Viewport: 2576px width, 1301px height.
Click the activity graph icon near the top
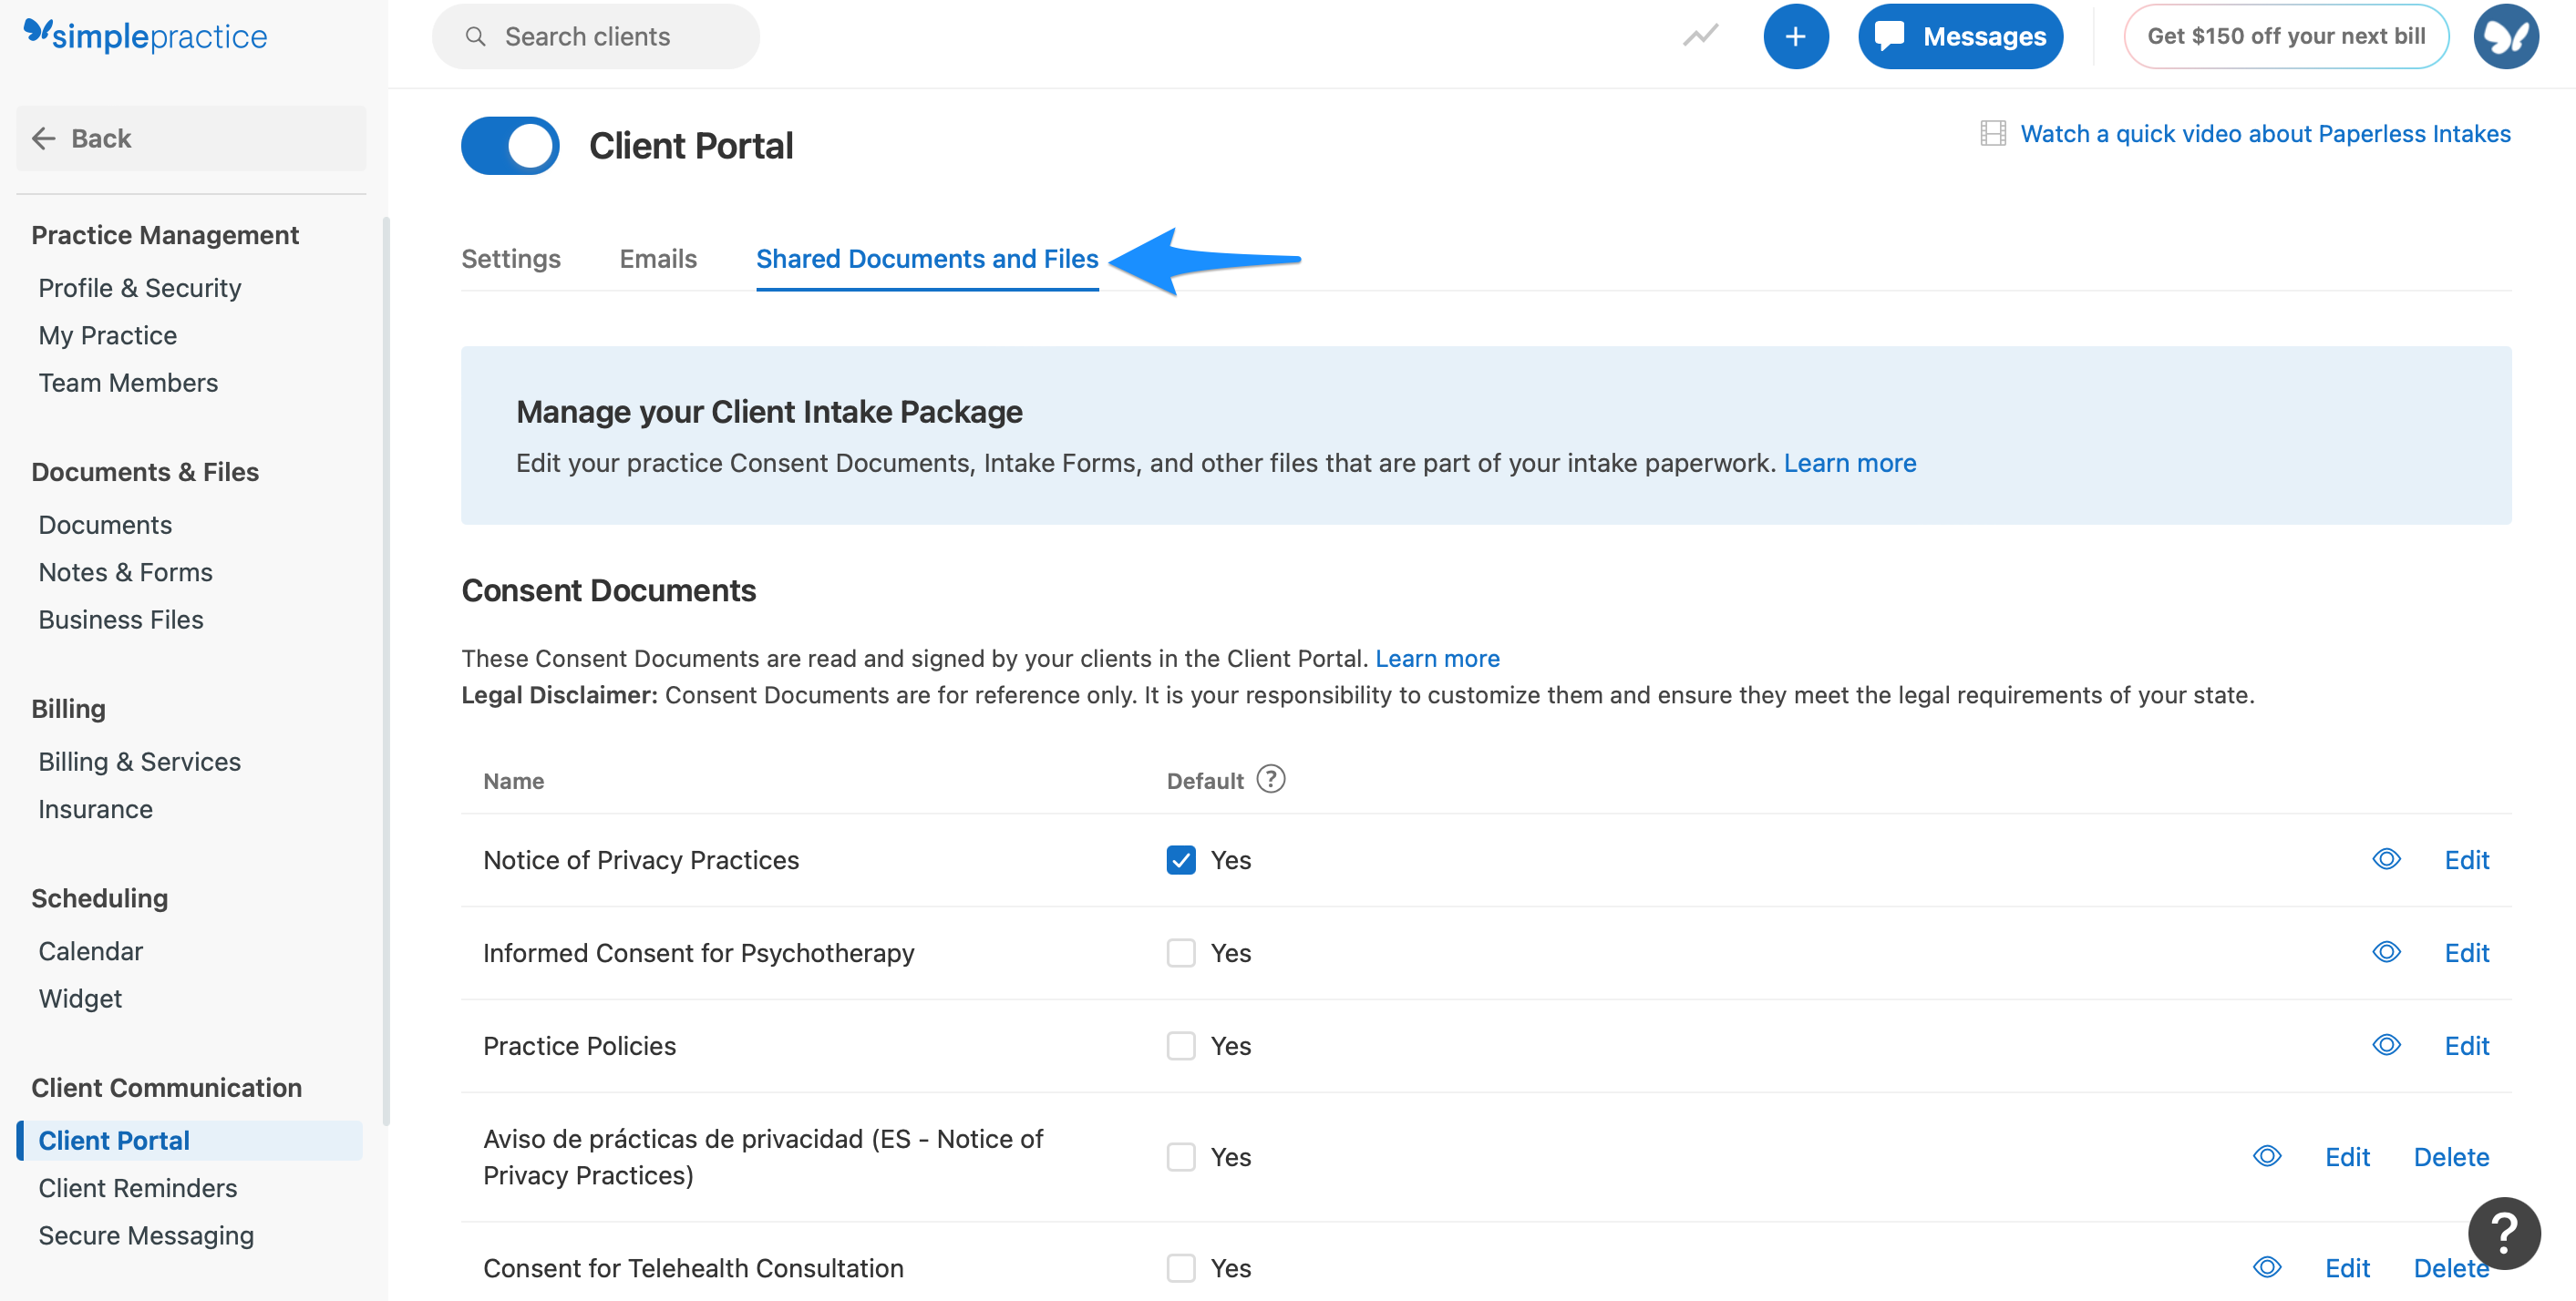coord(1700,35)
